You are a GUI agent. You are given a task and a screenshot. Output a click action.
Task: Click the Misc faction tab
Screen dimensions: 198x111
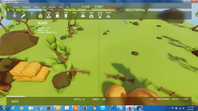(x=67, y=7)
